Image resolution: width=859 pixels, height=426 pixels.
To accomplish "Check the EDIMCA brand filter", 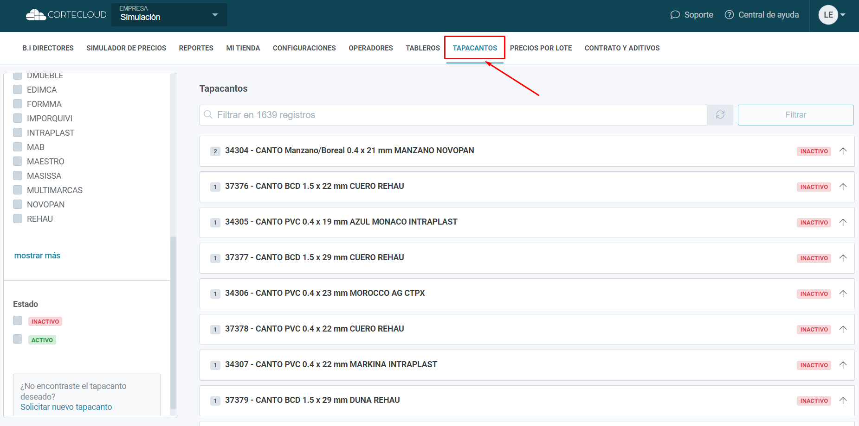I will click(18, 89).
